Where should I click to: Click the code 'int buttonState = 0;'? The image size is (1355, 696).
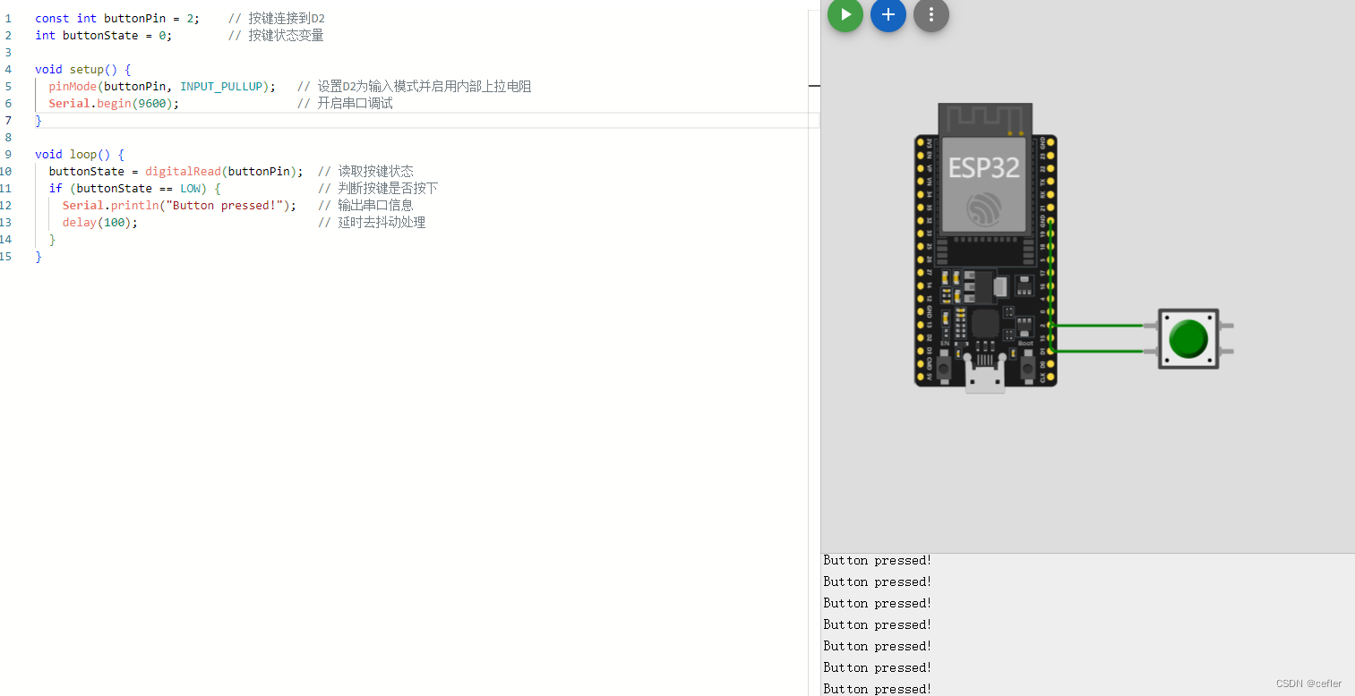pyautogui.click(x=104, y=35)
